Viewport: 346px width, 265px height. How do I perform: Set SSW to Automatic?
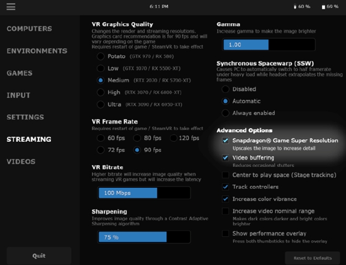[x=225, y=101]
